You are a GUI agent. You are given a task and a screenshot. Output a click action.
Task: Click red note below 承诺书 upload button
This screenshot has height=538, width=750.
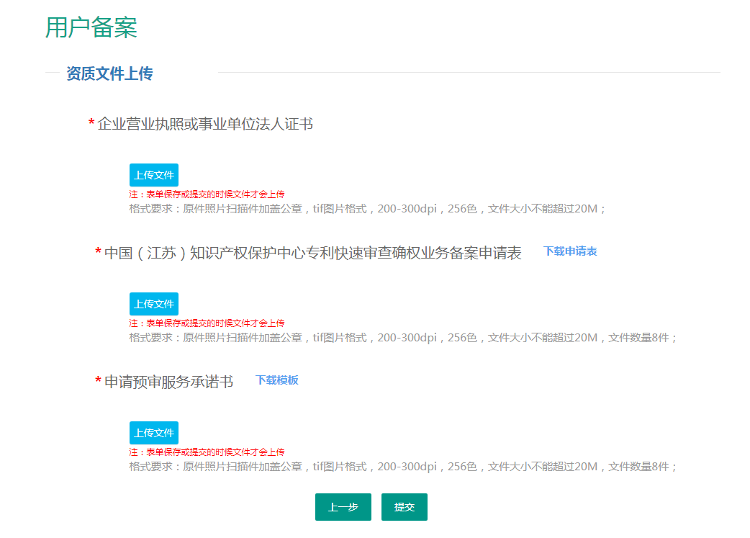tap(207, 452)
